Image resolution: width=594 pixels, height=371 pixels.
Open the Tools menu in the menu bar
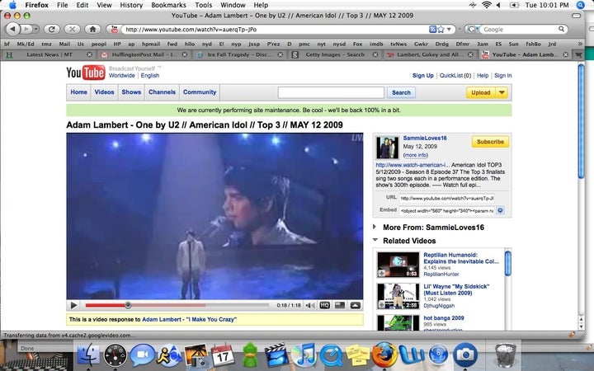204,5
